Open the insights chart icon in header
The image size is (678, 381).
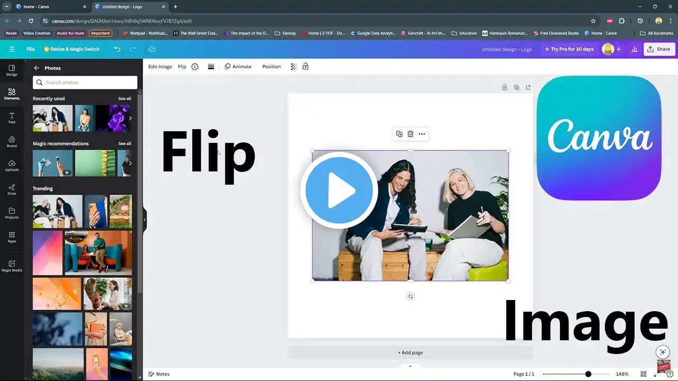pos(634,49)
